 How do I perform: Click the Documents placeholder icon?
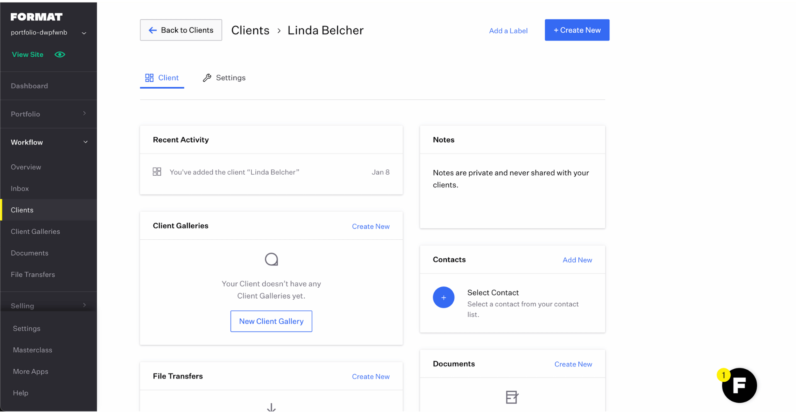pos(512,397)
